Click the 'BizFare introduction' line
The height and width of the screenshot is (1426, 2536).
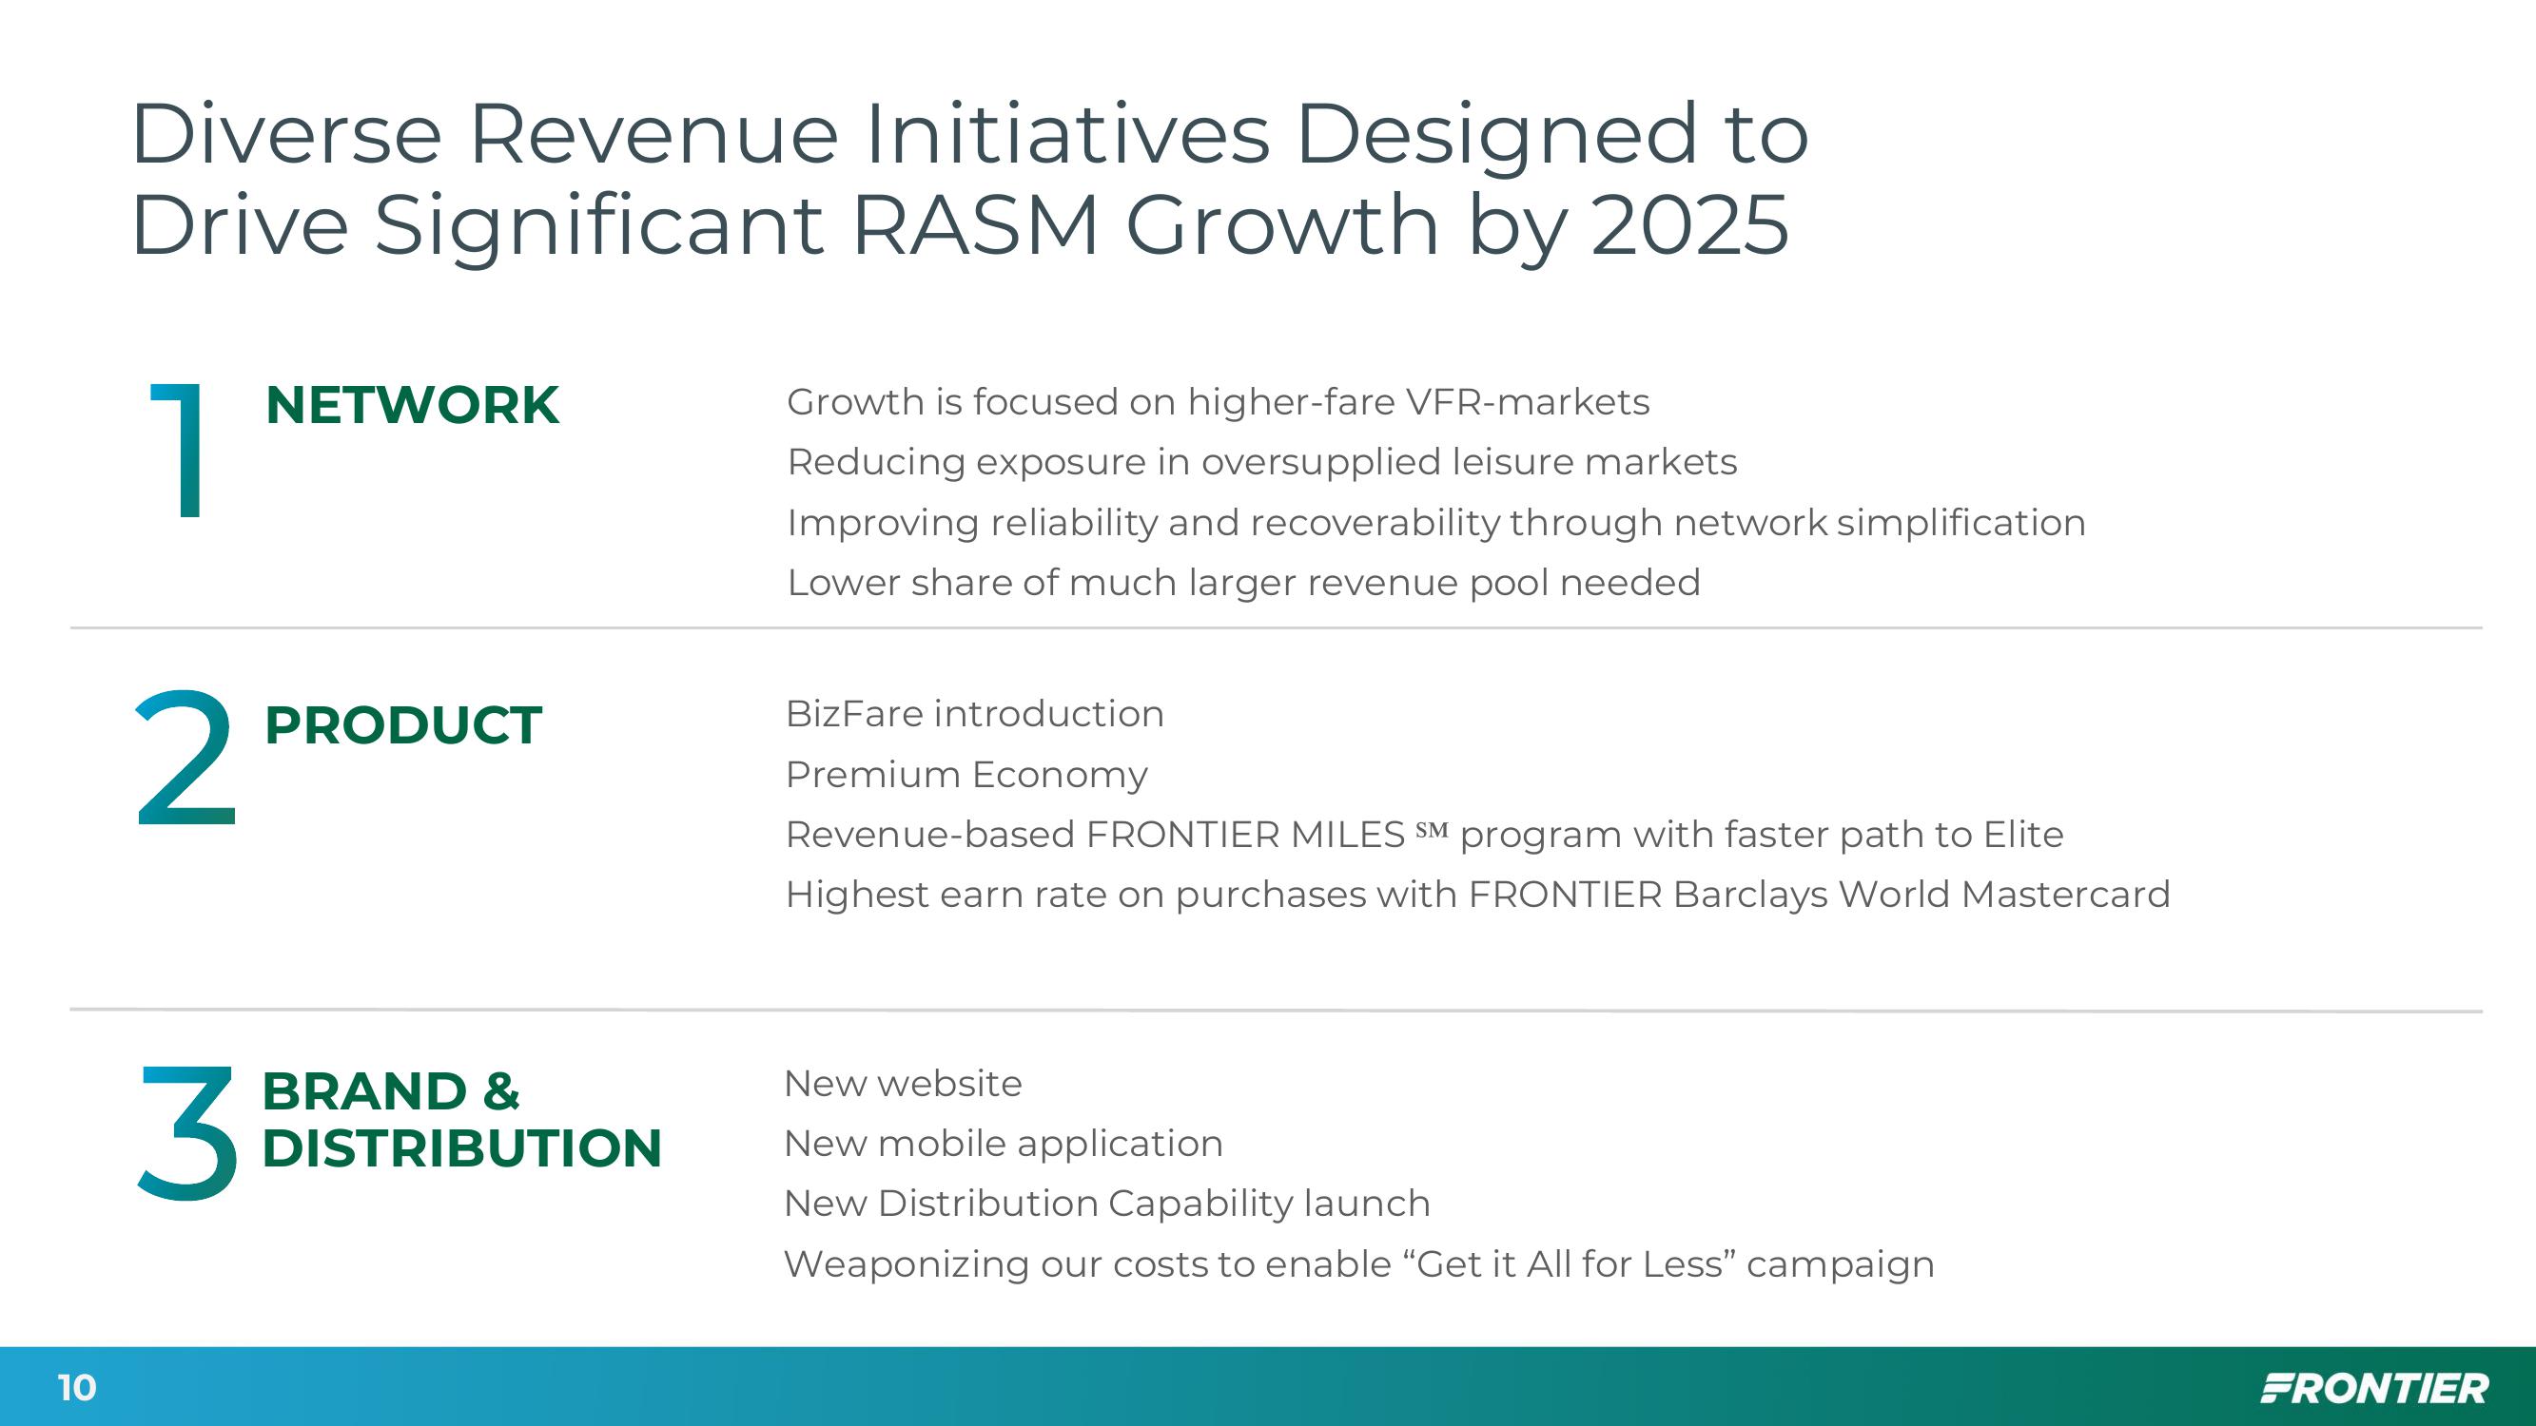click(x=975, y=715)
